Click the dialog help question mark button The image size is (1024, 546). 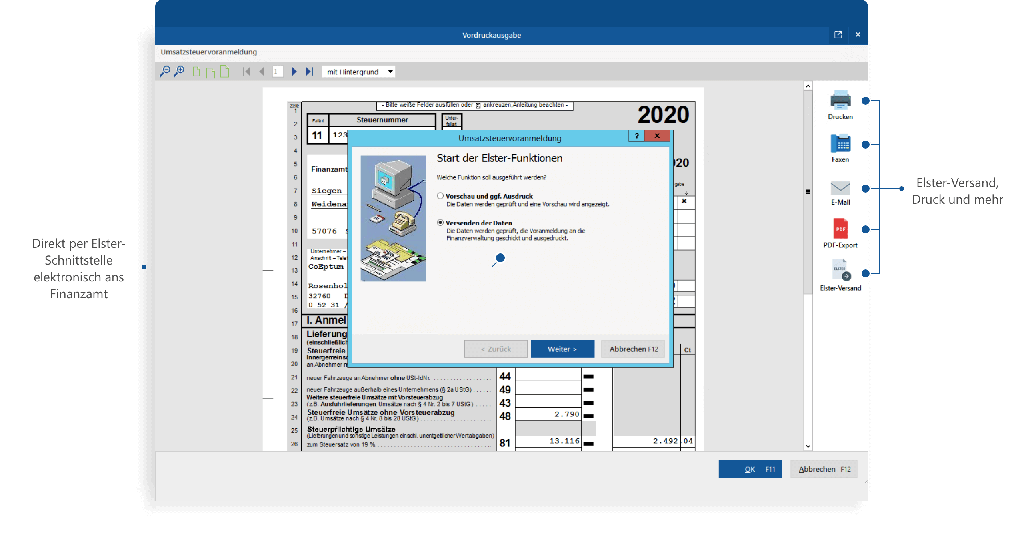(x=636, y=136)
